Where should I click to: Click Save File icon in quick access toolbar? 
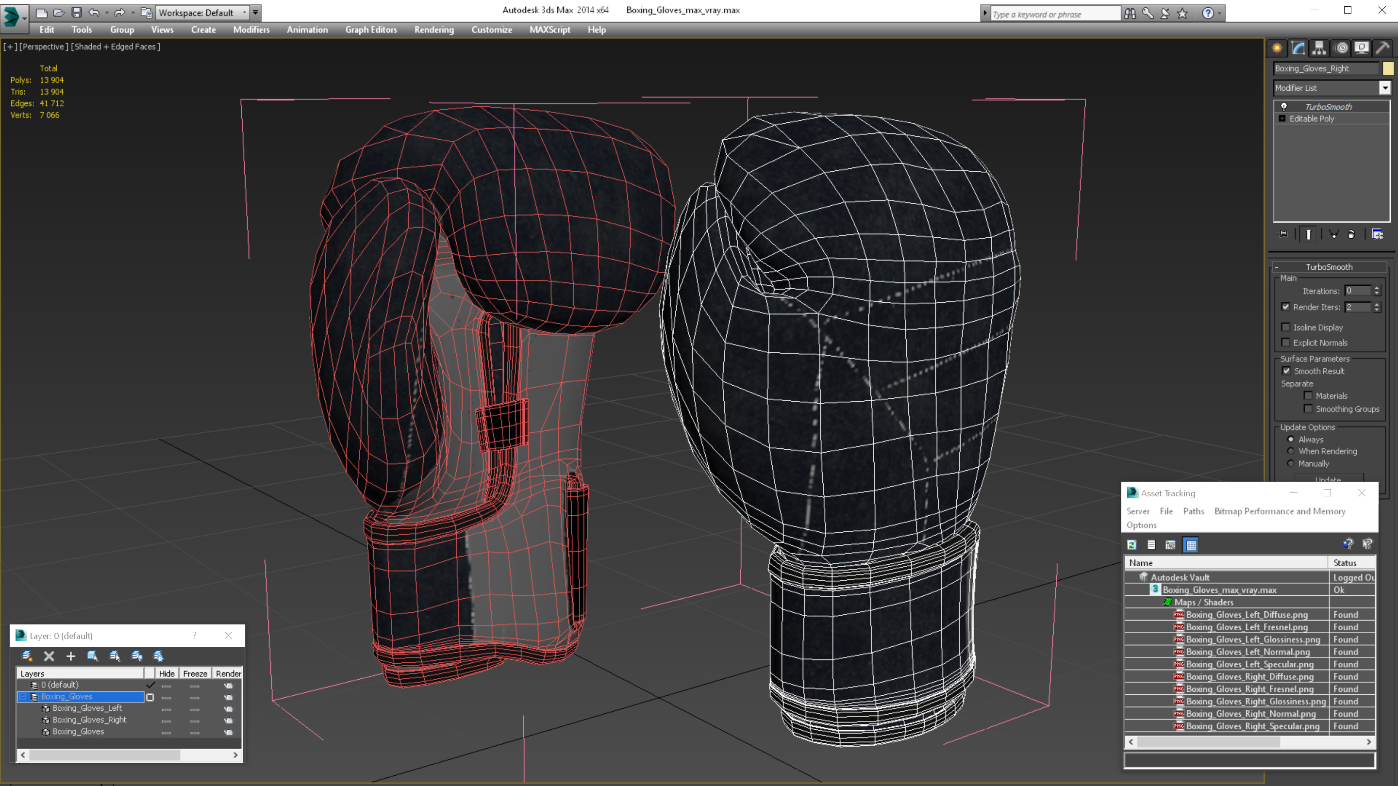(x=77, y=13)
